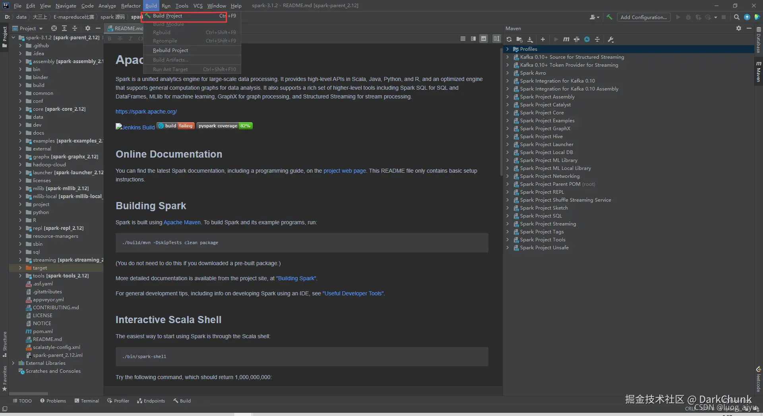Screen dimensions: 763x416
Task: Collapse the spark-3.1.2 root project node
Action: (x=13, y=38)
